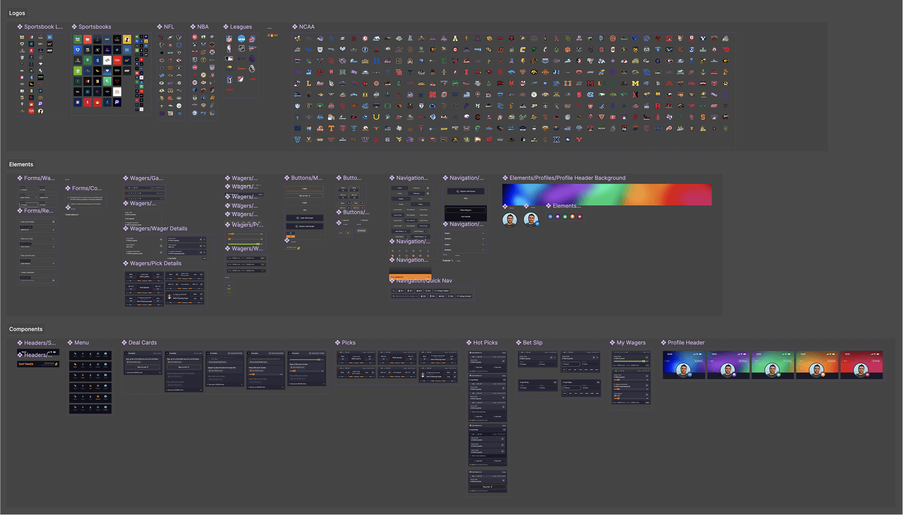Click the search icon in Navigation/Quick Nav

tap(394, 291)
